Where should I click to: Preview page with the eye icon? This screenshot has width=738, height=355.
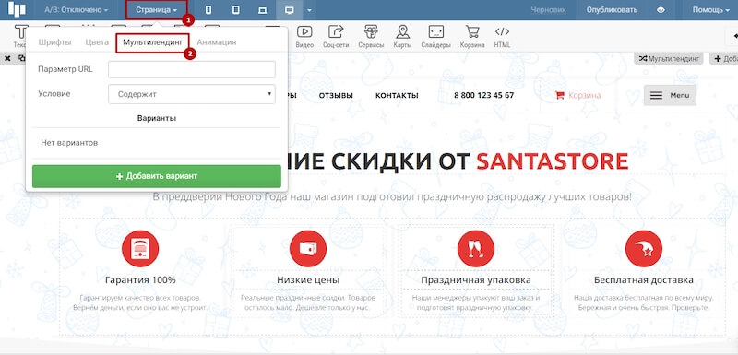661,10
